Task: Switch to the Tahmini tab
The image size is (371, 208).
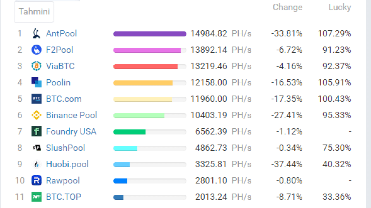Action: [x=34, y=12]
